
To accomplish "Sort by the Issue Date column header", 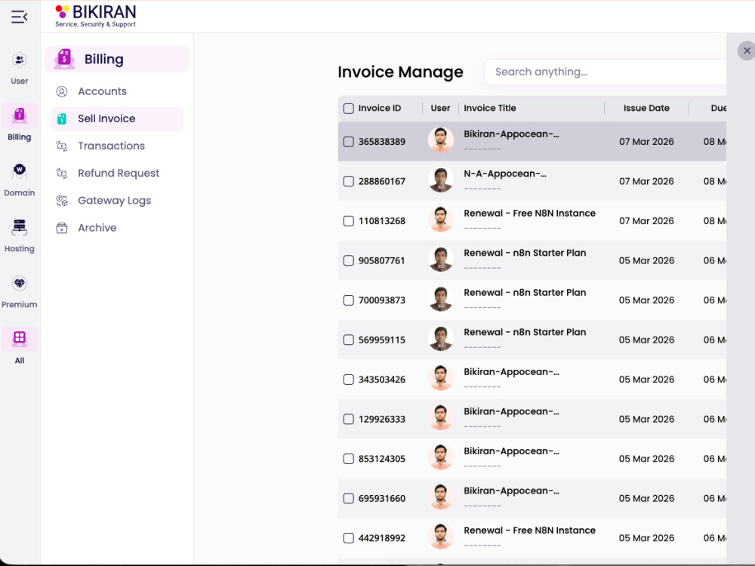I will [646, 108].
